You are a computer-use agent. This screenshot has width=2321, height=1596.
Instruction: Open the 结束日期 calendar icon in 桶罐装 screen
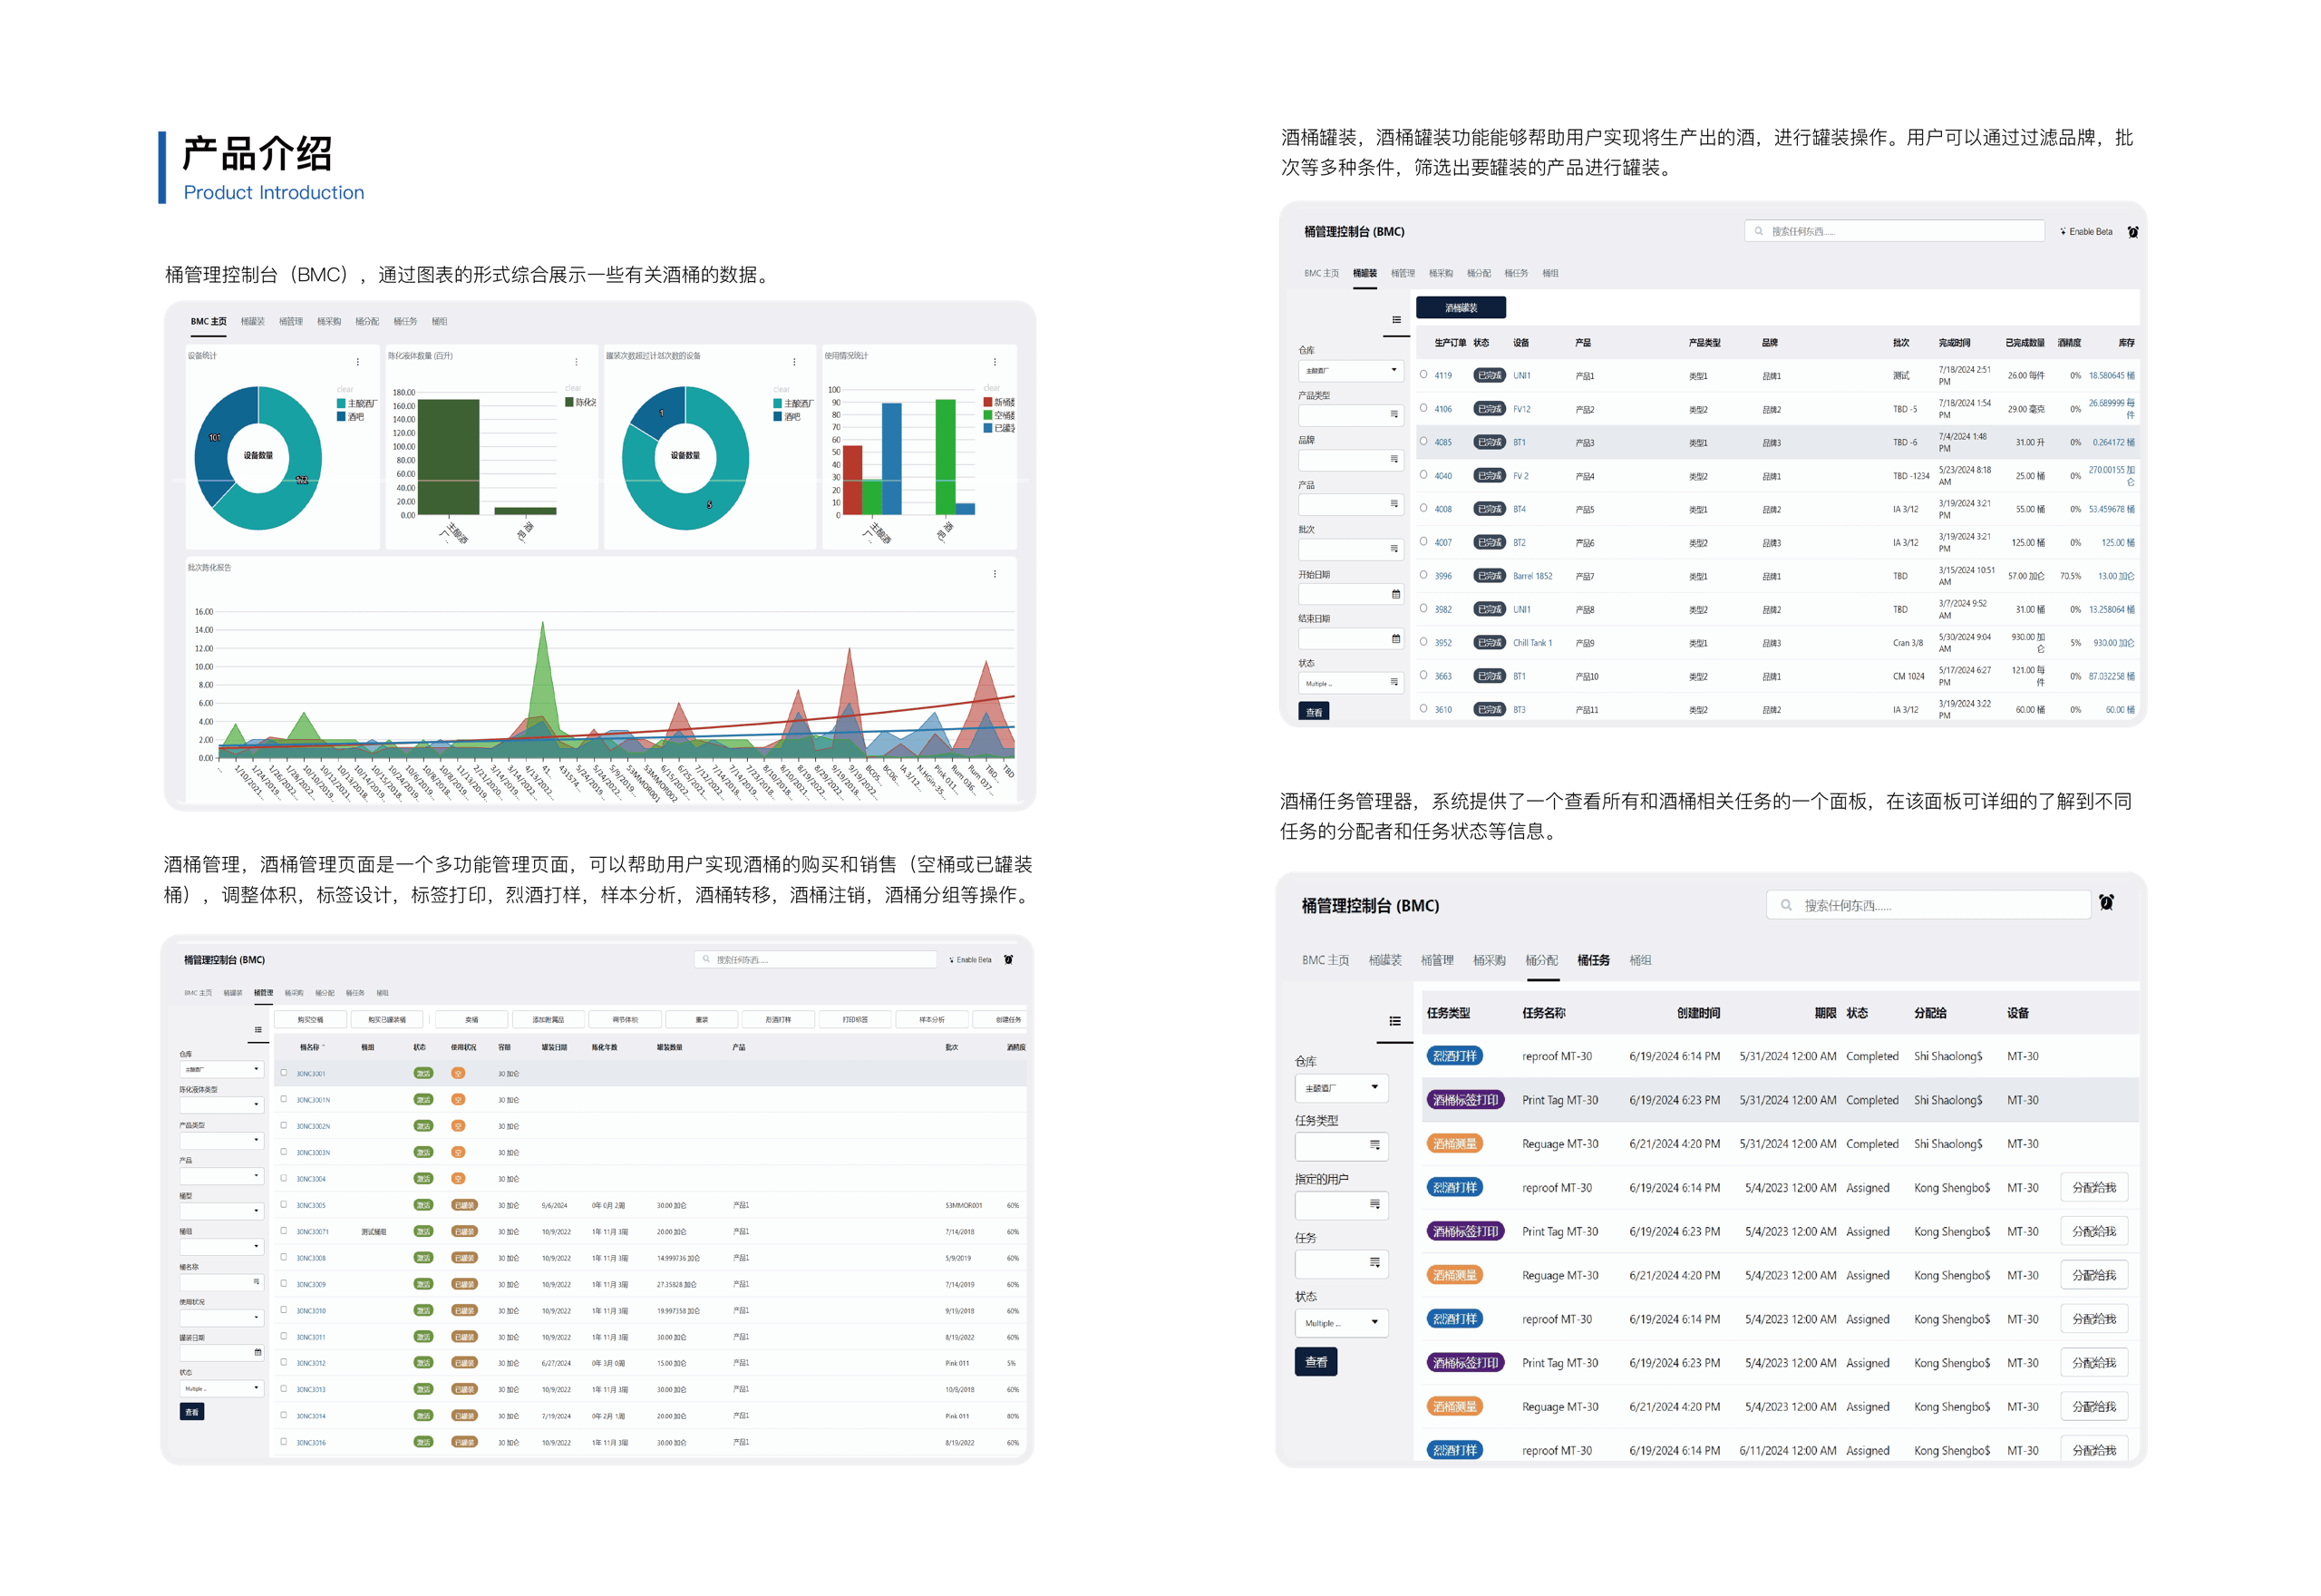tap(1396, 639)
